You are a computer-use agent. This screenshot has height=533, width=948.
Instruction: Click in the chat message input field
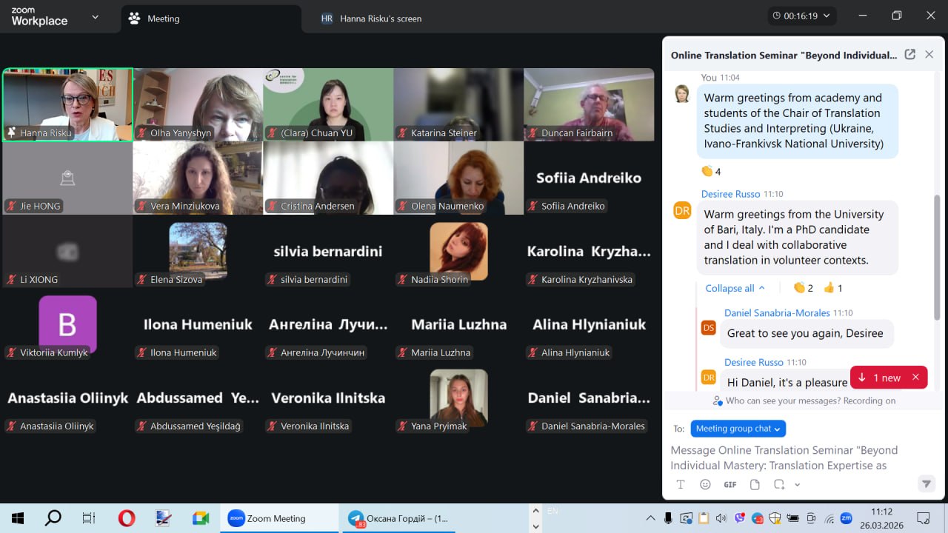785,457
